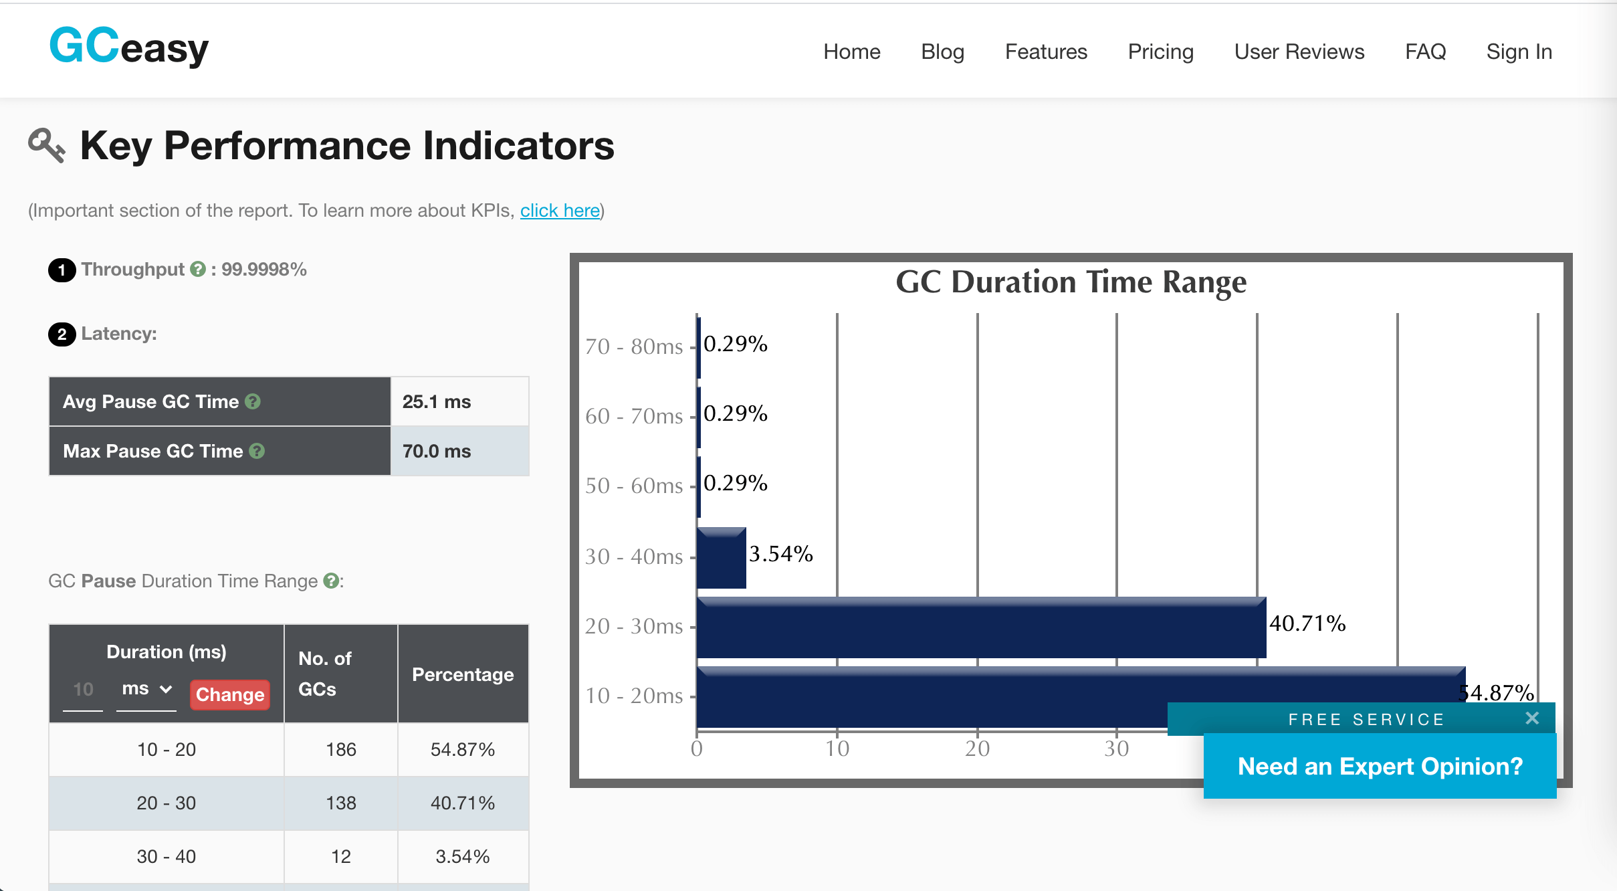Viewport: 1617px width, 891px height.
Task: Open the GCeasy logo homepage
Action: pos(129,47)
